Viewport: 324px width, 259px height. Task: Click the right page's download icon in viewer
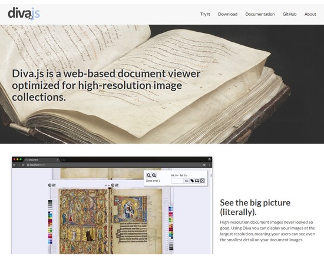113,185
